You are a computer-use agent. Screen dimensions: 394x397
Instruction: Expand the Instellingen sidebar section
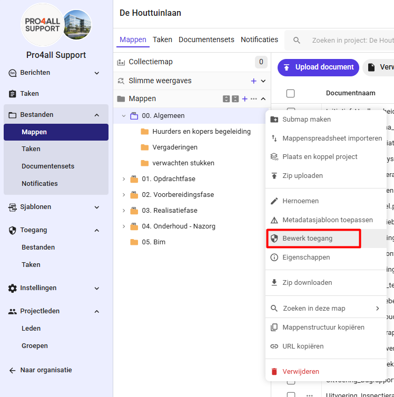[x=97, y=289]
